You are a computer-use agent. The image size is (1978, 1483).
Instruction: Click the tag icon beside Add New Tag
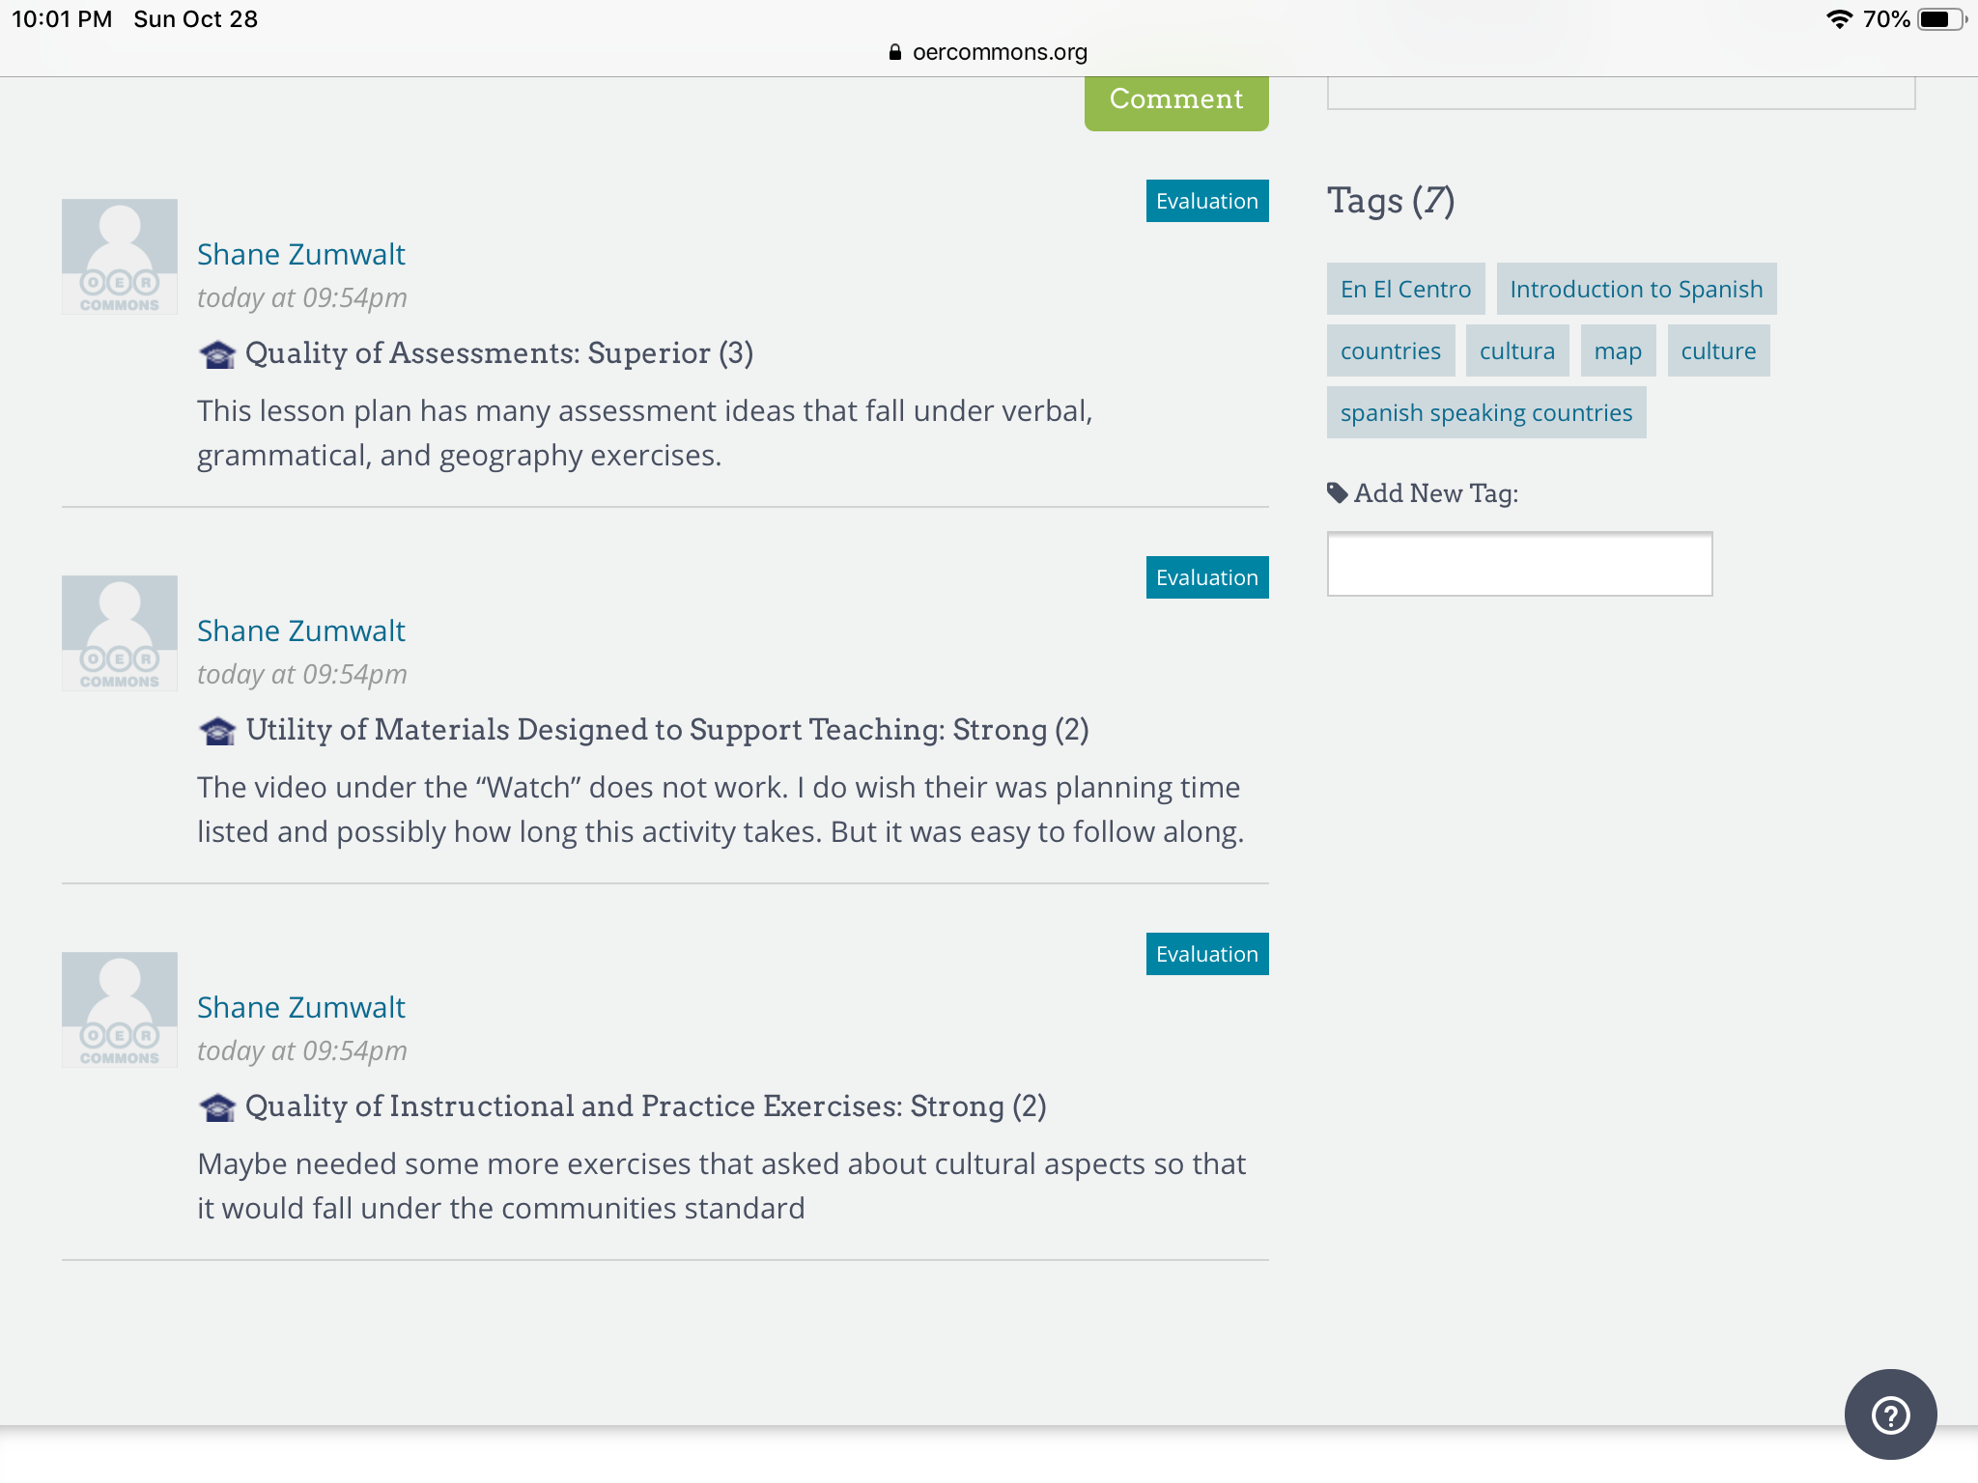pos(1338,493)
